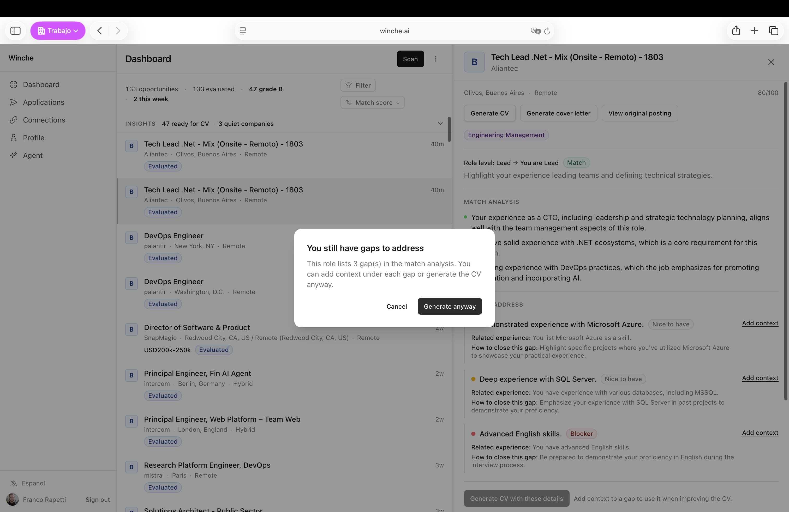Click the '47 grade B' stat
Viewport: 789px width, 512px height.
click(266, 89)
